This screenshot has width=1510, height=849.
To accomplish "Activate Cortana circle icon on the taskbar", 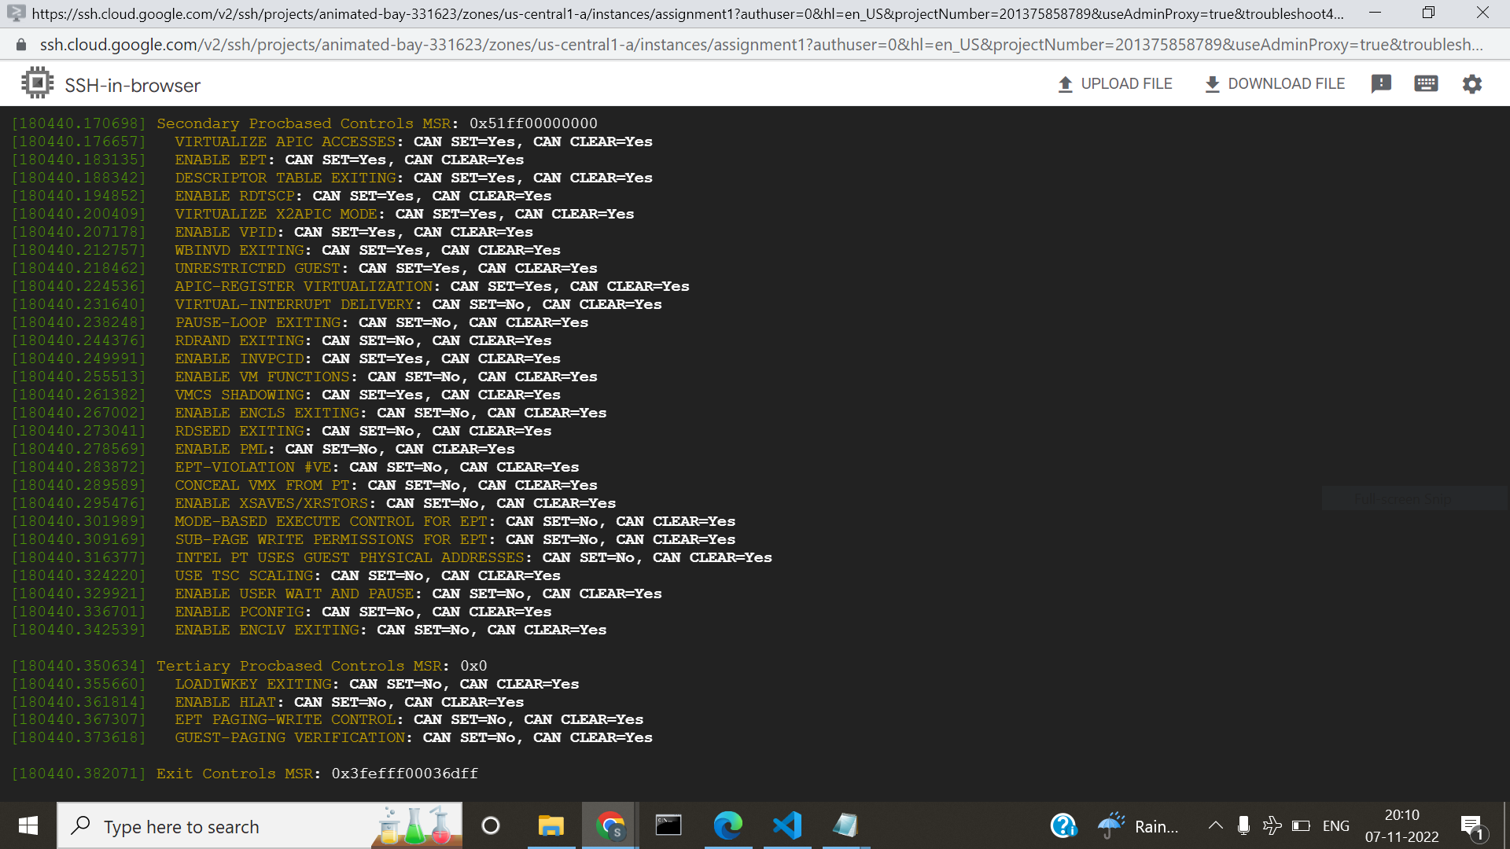I will click(492, 825).
